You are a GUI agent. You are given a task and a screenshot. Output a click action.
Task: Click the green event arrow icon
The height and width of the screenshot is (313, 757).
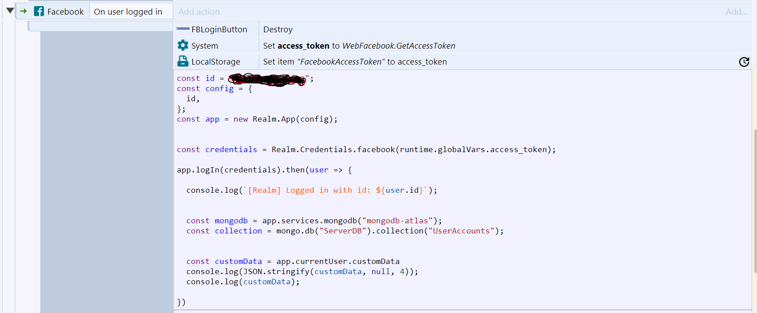point(23,11)
